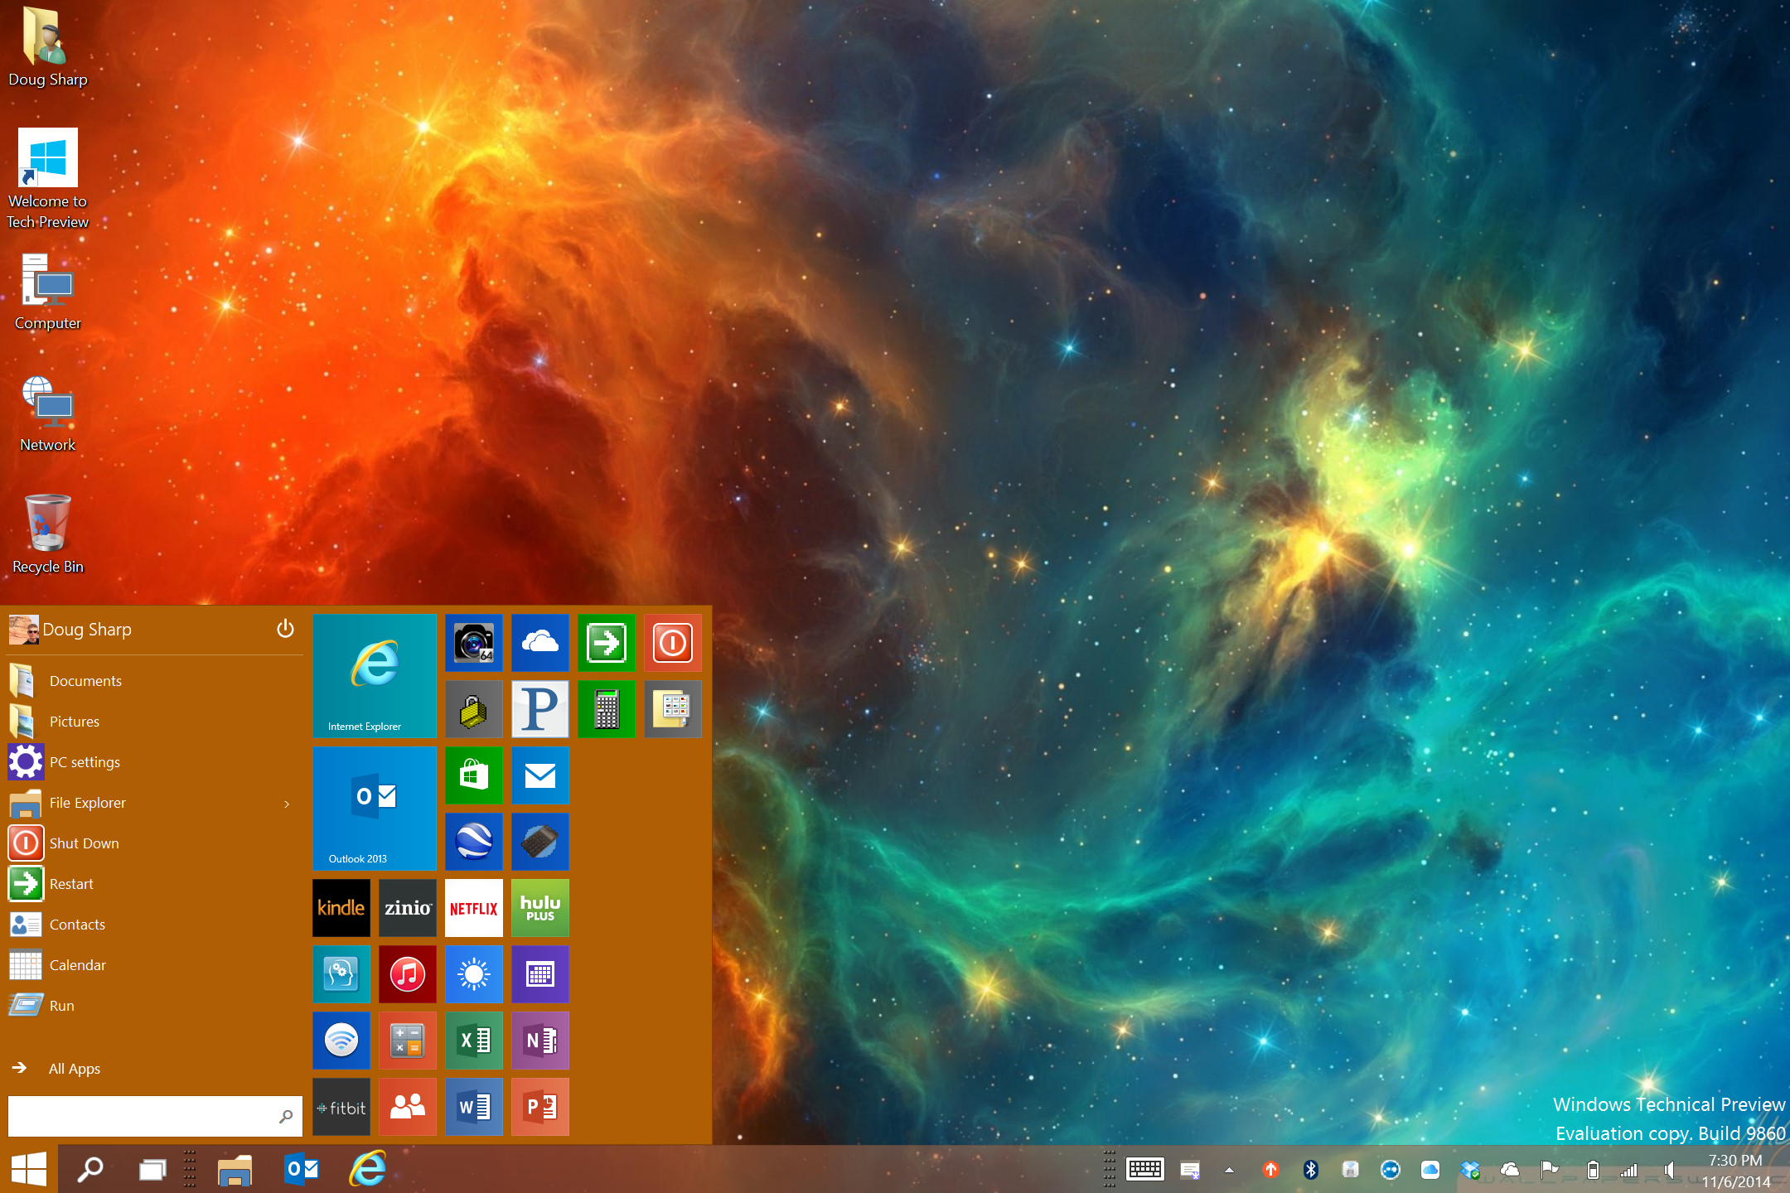Open Documents from Start menu
The image size is (1790, 1193).
coord(154,681)
